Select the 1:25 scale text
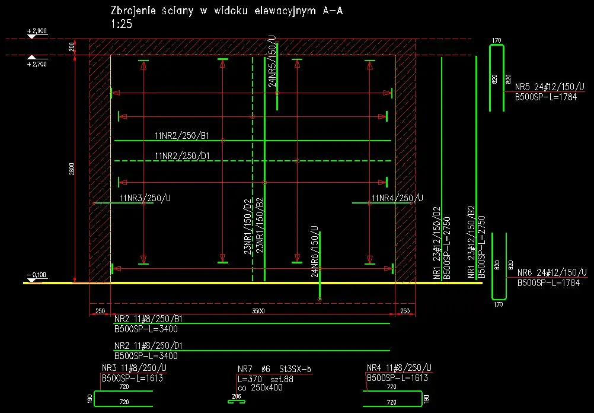 pos(122,24)
